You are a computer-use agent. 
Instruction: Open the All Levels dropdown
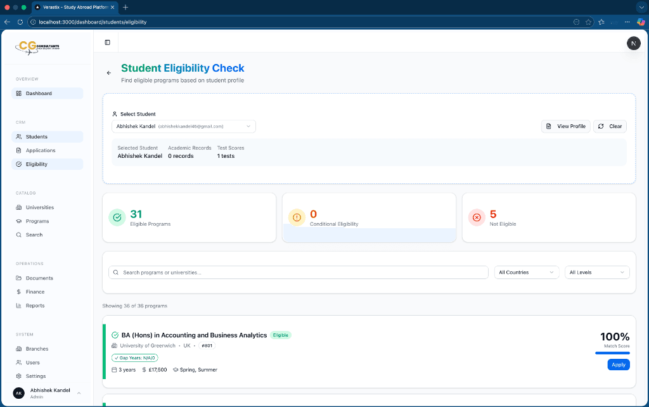(596, 272)
